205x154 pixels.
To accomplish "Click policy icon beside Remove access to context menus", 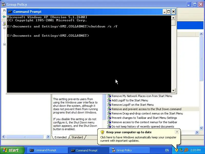I will (109, 122).
